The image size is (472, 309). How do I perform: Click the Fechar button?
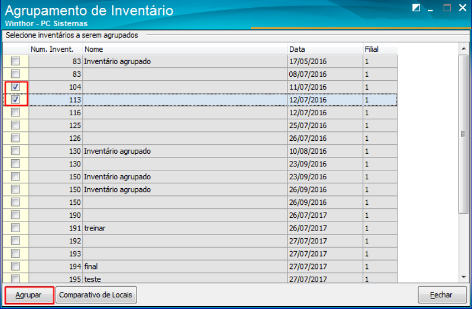(x=442, y=295)
